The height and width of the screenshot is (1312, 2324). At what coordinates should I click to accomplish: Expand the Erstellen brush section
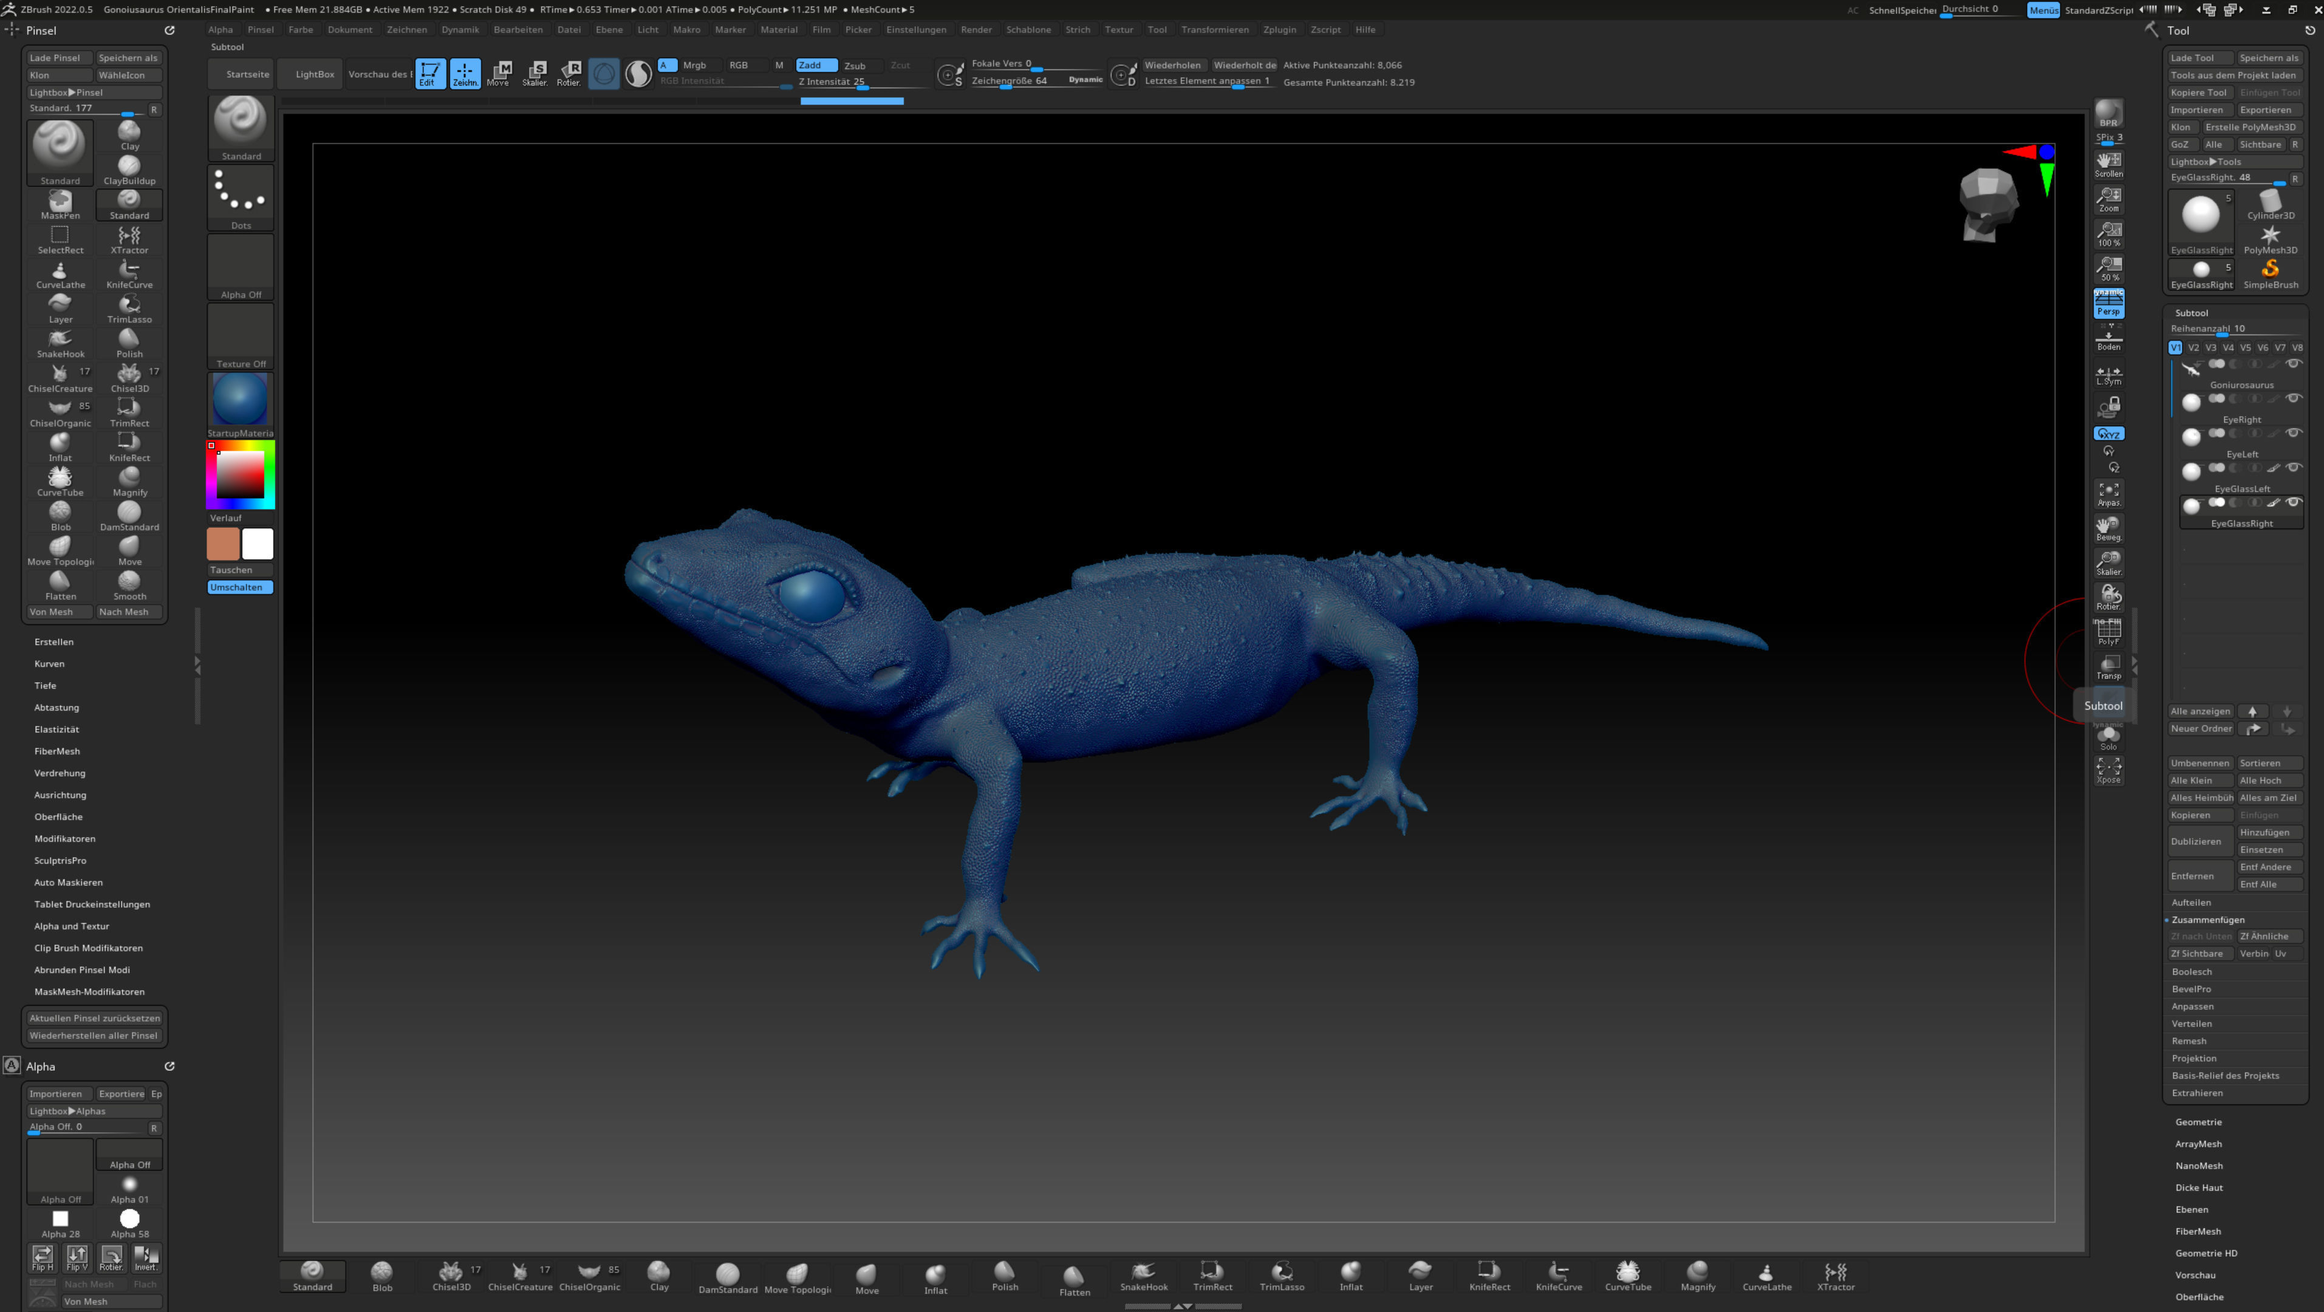[x=54, y=641]
